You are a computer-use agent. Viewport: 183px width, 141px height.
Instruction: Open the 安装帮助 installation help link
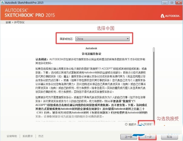point(12,136)
